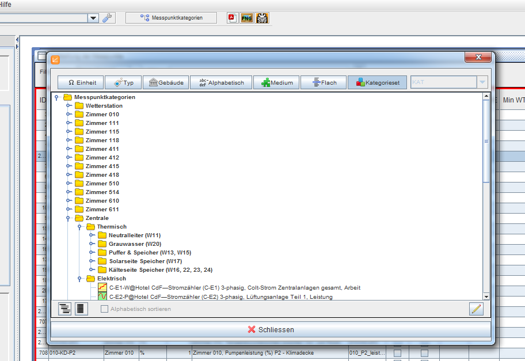Click the Min WT column header
Viewport: 525px width, 361px height.
(513, 100)
